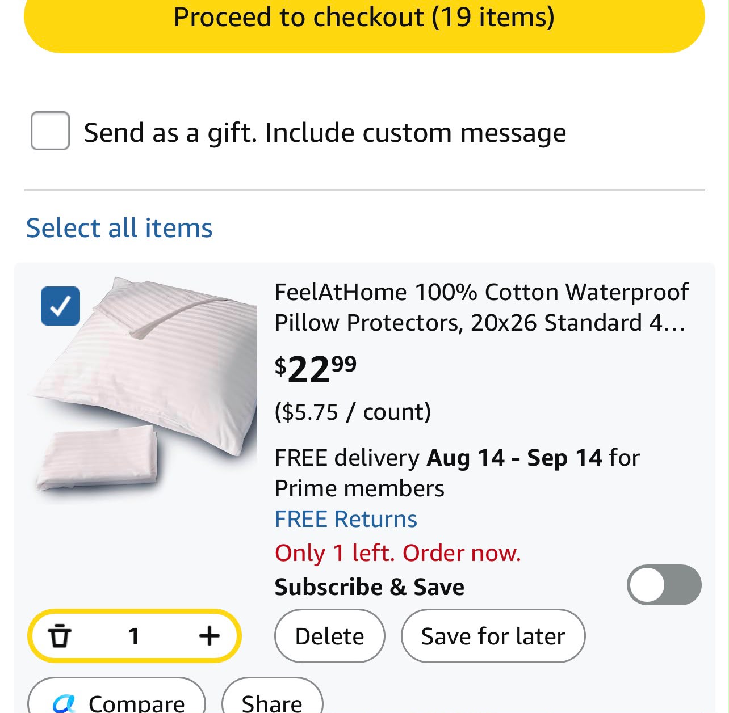Increase quantity with the plus icon
729x713 pixels.
[x=209, y=635]
